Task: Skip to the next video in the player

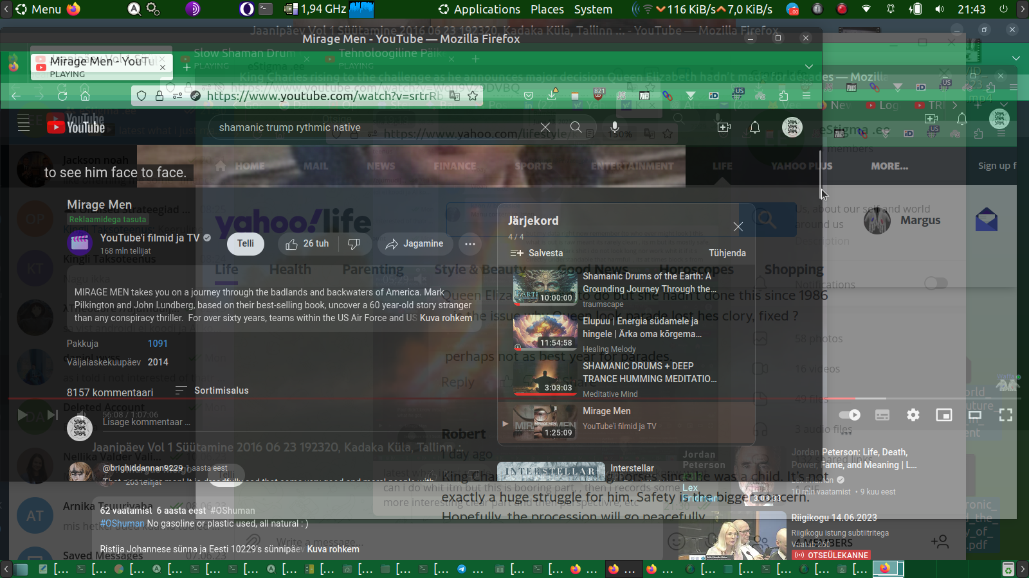Action: click(52, 416)
